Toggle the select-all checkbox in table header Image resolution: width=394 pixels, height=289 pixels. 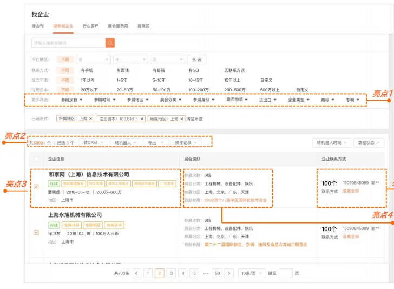click(36, 159)
